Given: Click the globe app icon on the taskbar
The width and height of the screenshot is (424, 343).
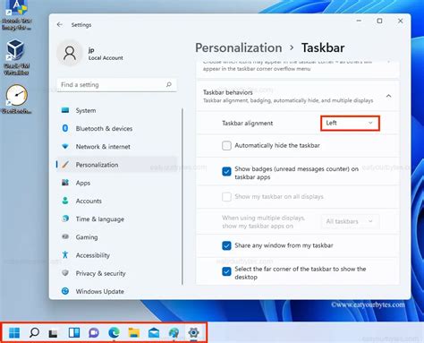Looking at the screenshot, I should click(174, 332).
